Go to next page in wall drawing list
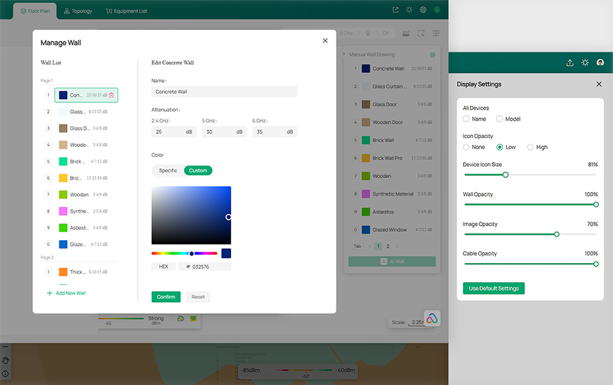Image resolution: width=613 pixels, height=385 pixels. tap(397, 246)
